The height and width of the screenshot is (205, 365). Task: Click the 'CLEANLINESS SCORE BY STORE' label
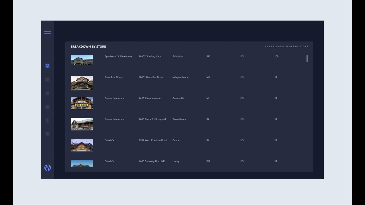point(287,47)
